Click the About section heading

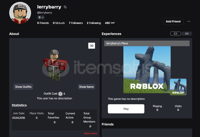[x=14, y=34]
